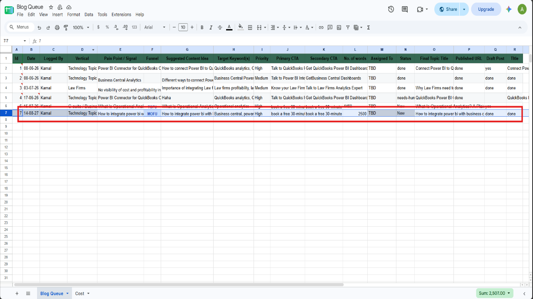Open the Format menu
533x299 pixels.
click(74, 15)
